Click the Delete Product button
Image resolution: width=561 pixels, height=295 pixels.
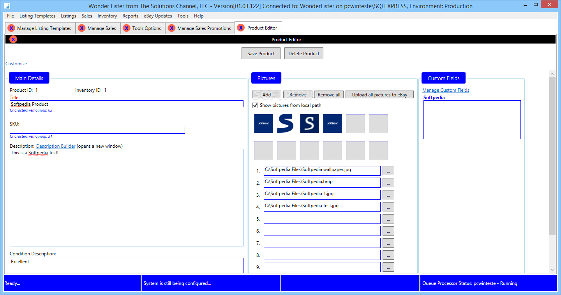point(304,53)
